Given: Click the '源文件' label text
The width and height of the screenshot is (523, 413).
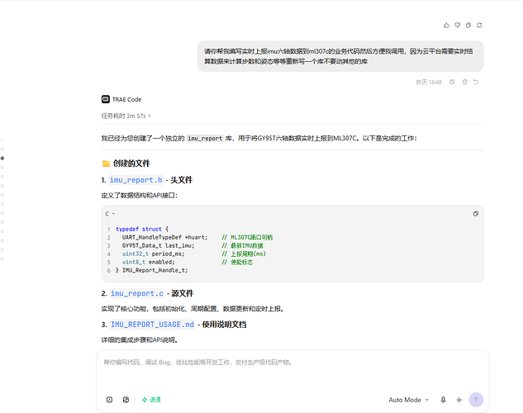Looking at the screenshot, I should pos(182,293).
